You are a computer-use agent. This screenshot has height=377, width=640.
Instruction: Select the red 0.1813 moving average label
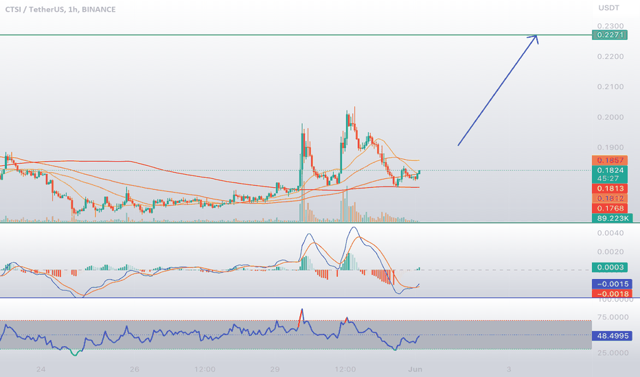(610, 188)
